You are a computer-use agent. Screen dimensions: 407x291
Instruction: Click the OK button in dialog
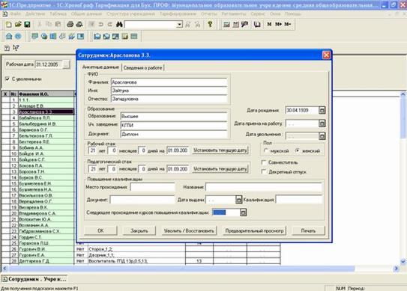pyautogui.click(x=100, y=230)
